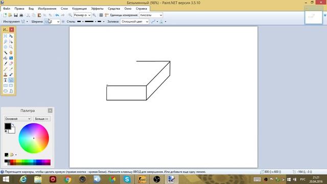The height and width of the screenshot is (184, 327).
Task: Click the Open file toolbar icon
Action: (10, 15)
